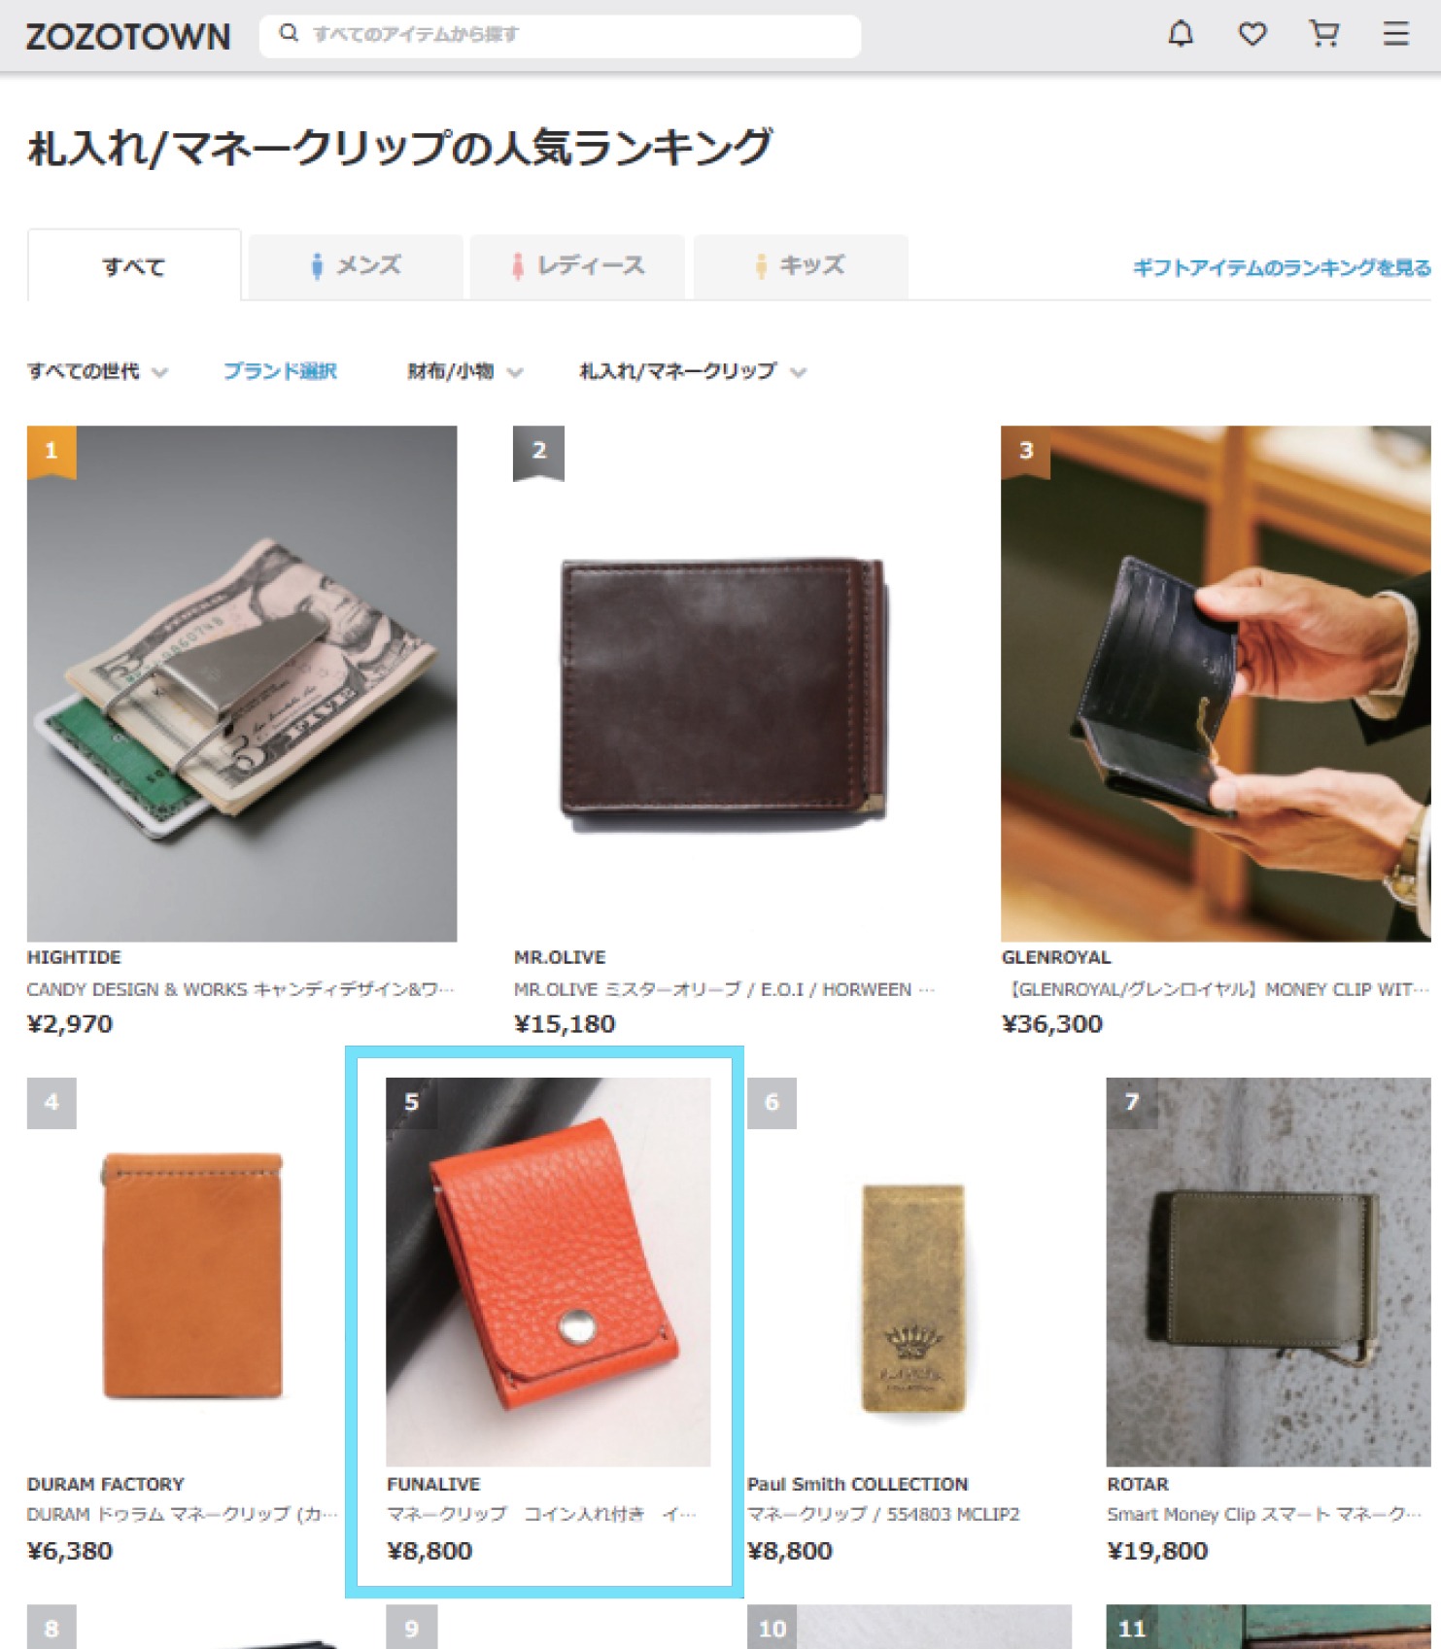Open the hamburger menu icon
Screen dimensions: 1441x1649
pos(1395,35)
